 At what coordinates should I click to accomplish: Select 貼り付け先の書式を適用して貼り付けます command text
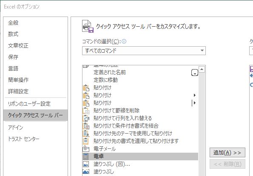point(136,141)
